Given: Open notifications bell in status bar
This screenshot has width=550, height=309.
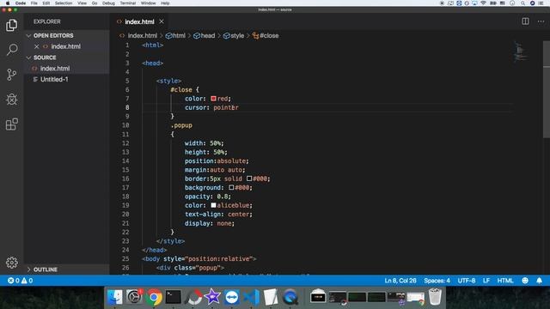Looking at the screenshot, I should (x=539, y=281).
